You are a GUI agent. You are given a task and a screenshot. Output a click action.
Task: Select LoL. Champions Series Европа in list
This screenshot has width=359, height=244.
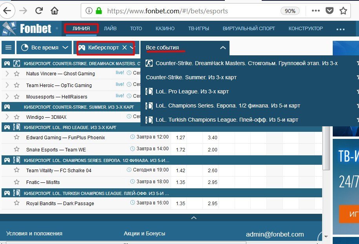(x=223, y=106)
